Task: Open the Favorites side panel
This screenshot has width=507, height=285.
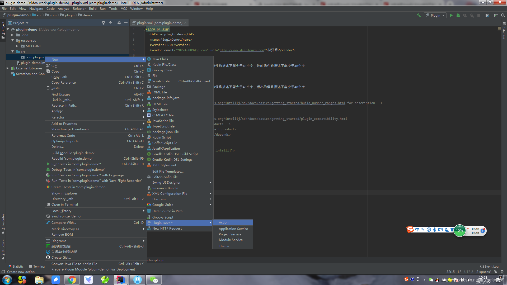Action: tap(3, 224)
